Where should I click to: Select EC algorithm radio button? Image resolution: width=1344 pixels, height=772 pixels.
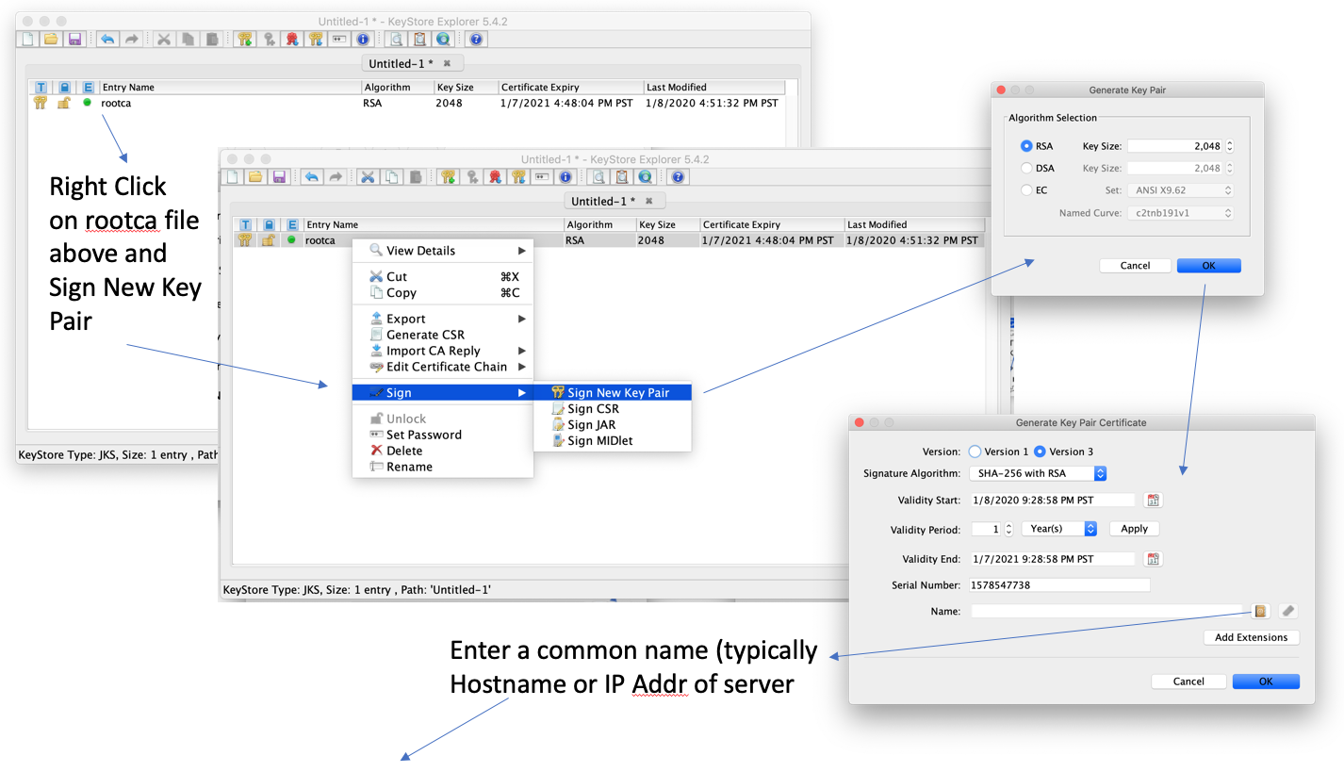point(1026,190)
